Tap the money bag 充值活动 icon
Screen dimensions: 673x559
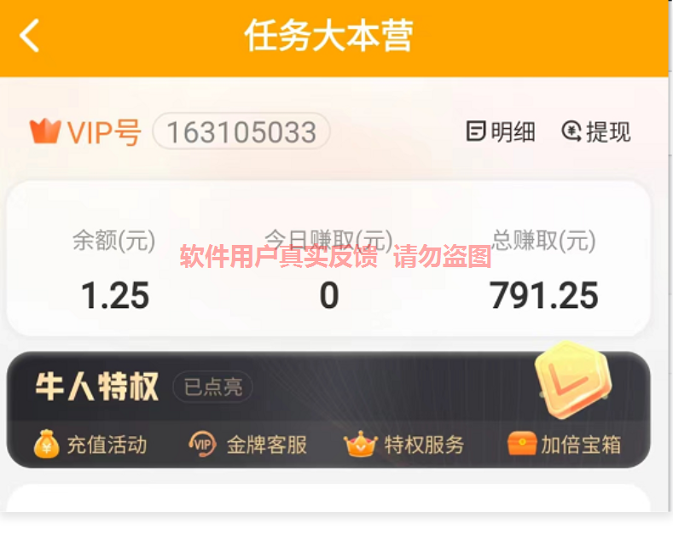[x=46, y=444]
